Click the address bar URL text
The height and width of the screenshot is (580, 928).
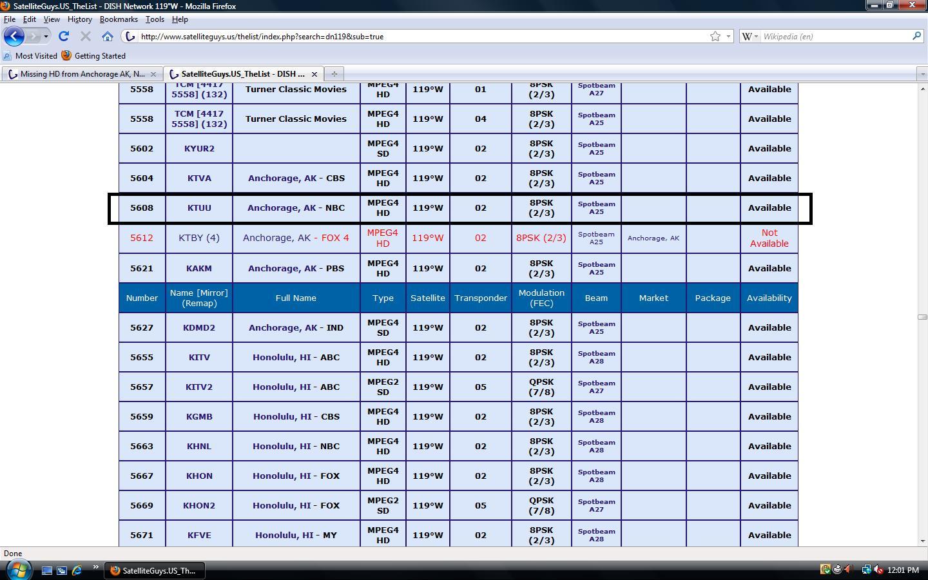pyautogui.click(x=262, y=37)
